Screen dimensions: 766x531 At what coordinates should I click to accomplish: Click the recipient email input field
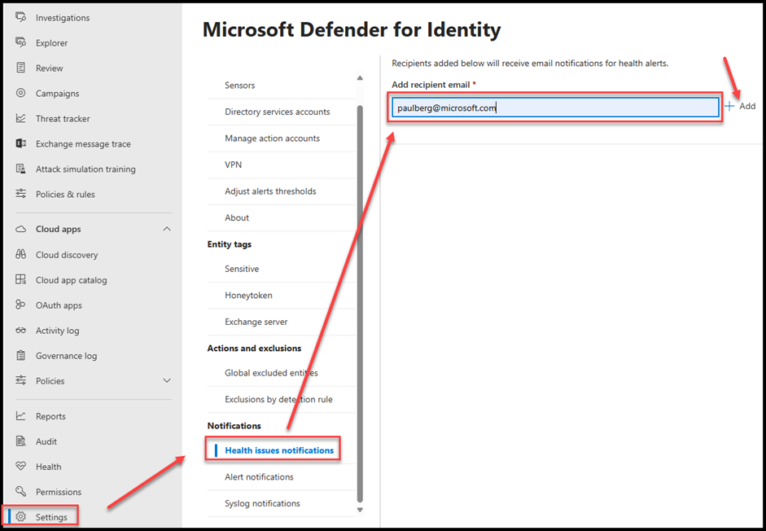click(x=555, y=108)
